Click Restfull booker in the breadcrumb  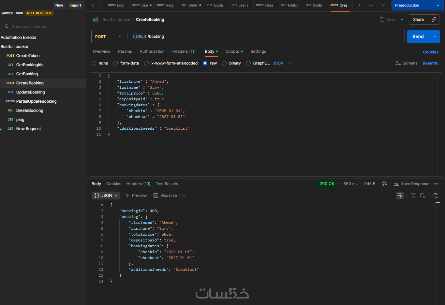[x=116, y=20]
